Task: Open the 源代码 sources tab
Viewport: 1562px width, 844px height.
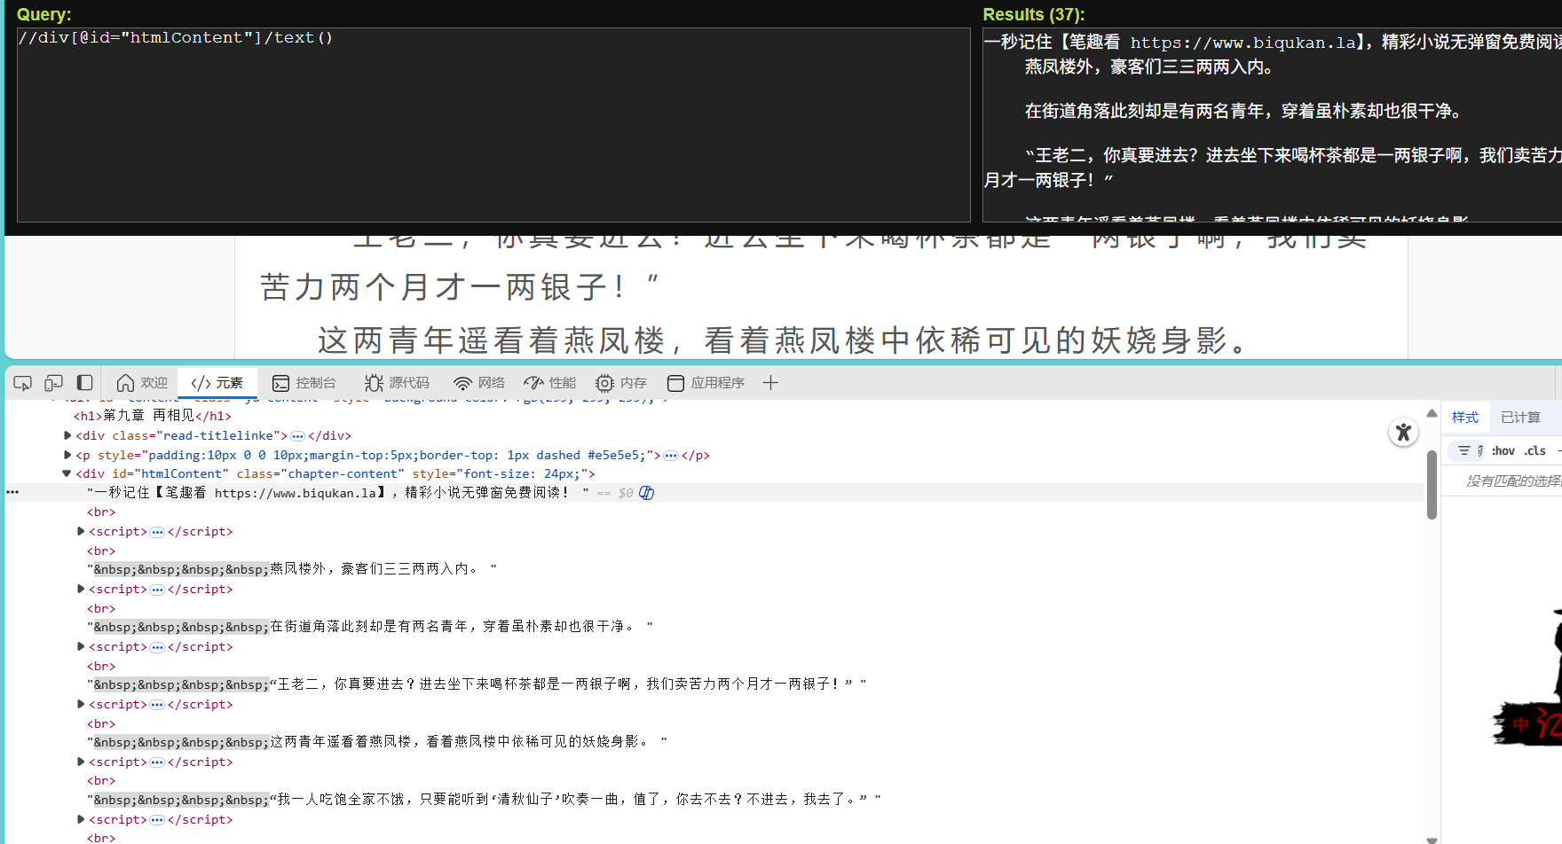Action: click(x=397, y=383)
